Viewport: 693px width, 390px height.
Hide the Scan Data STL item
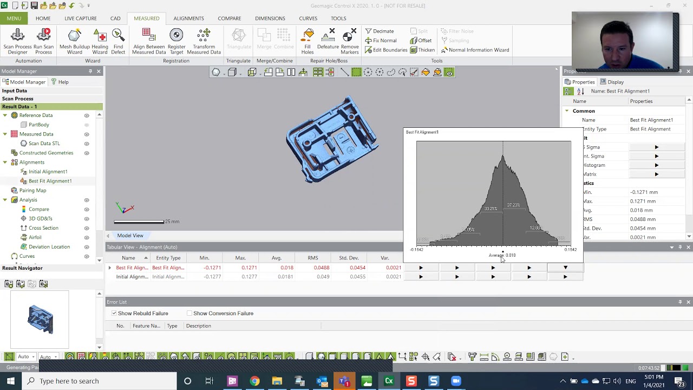(x=87, y=144)
